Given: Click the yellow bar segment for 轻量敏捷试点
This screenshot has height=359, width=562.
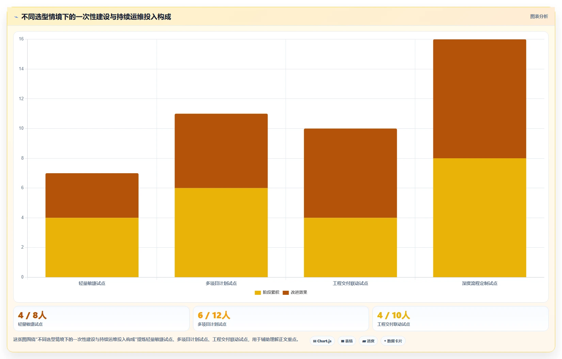Looking at the screenshot, I should click(92, 247).
